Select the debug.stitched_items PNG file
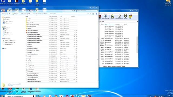Viewport: 173px width, 97px height. tap(32, 30)
